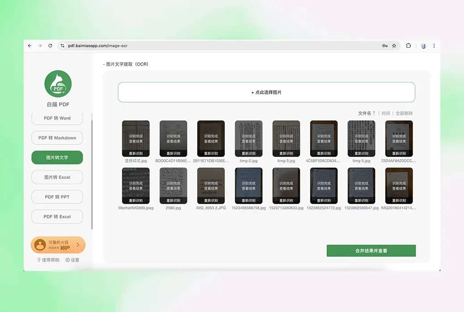Click file name 1523862560547.jpg
The height and width of the screenshot is (312, 464).
click(361, 208)
